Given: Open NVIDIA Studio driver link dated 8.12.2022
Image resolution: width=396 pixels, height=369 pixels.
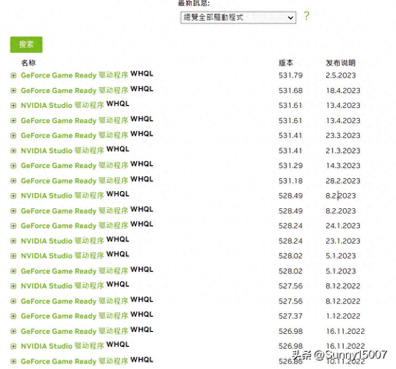Looking at the screenshot, I should tap(62, 286).
